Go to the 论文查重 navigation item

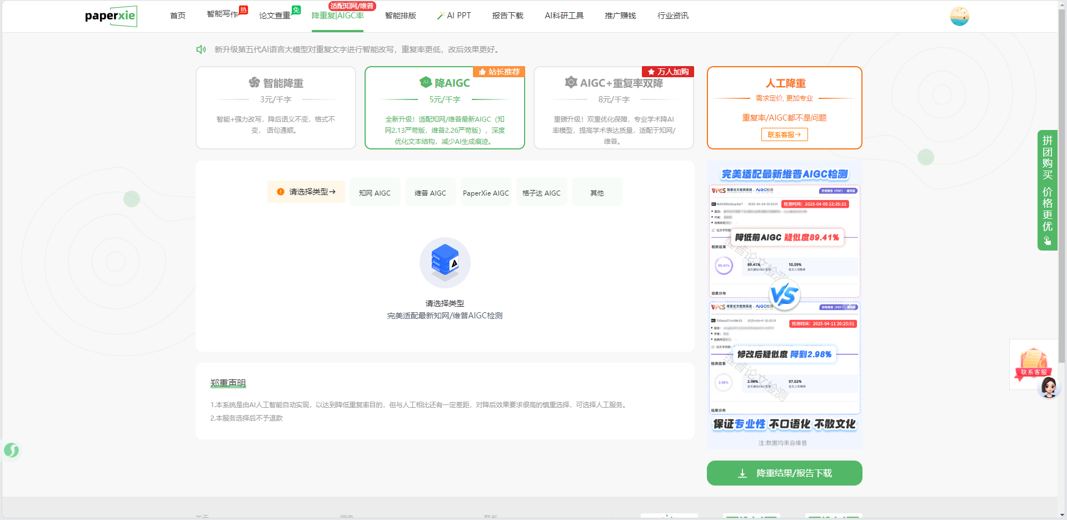click(275, 16)
